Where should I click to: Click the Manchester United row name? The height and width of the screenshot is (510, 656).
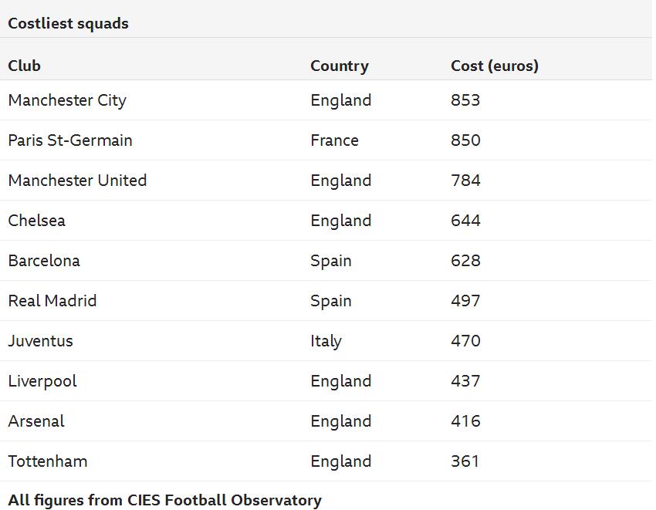point(77,181)
